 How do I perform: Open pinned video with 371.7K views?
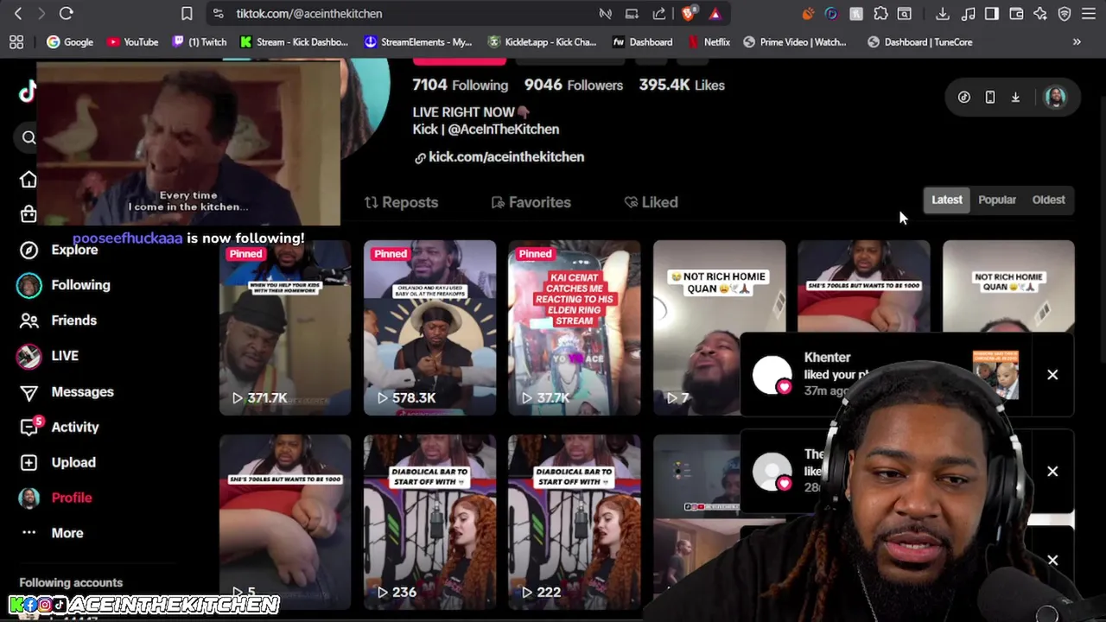[285, 328]
